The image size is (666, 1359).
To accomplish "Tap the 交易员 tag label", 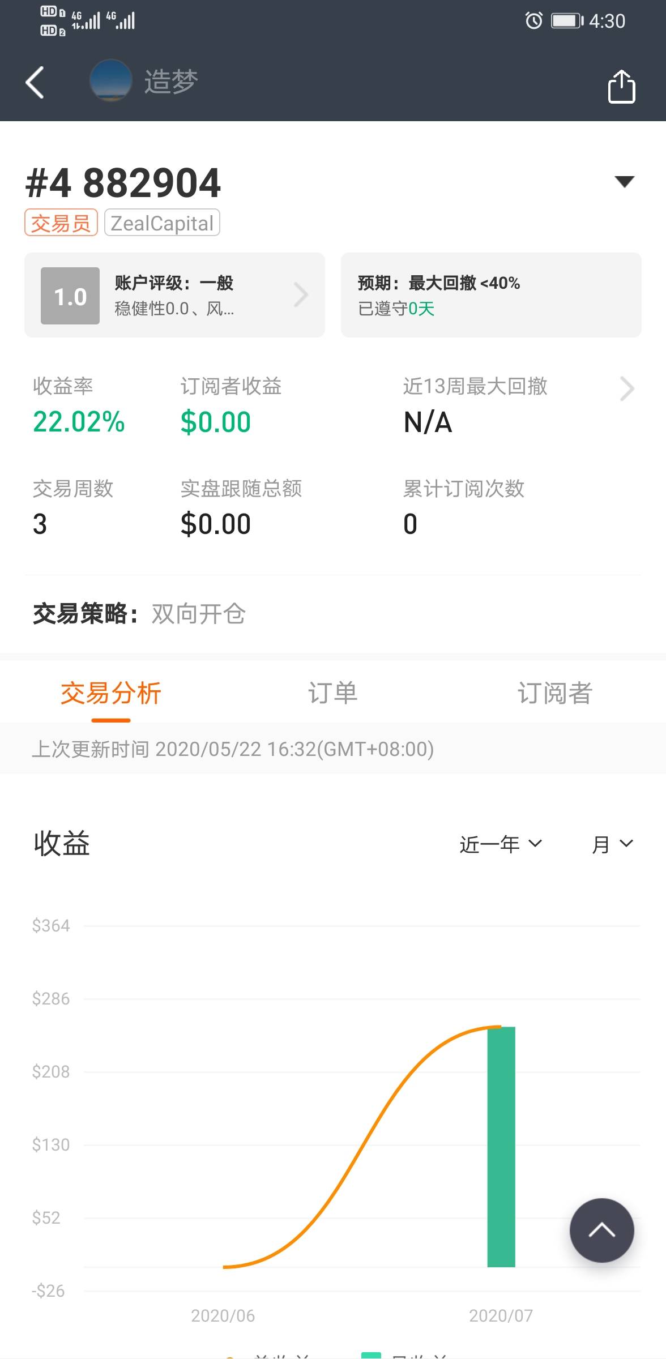I will 61,223.
